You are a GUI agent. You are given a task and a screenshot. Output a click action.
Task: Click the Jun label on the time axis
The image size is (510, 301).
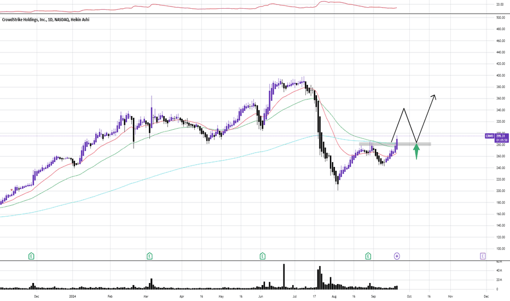pyautogui.click(x=260, y=297)
